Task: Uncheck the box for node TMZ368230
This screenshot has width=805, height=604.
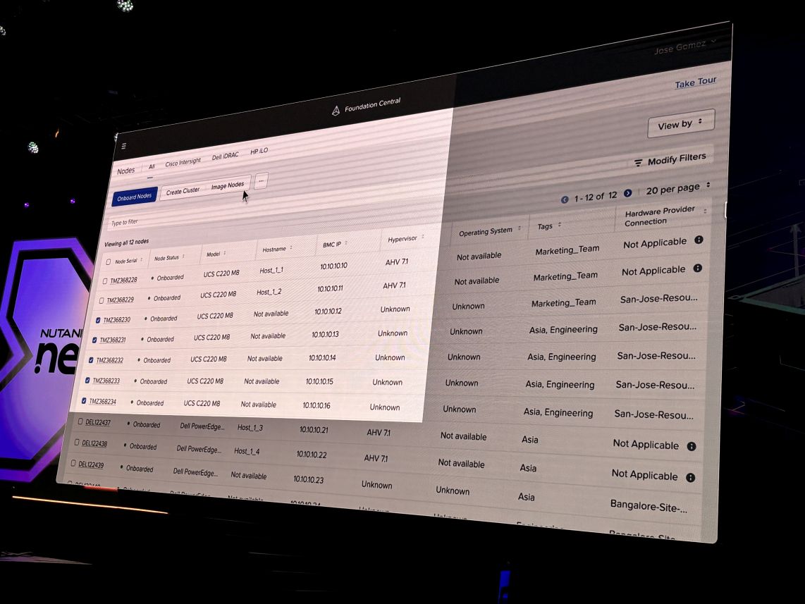Action: pos(98,320)
